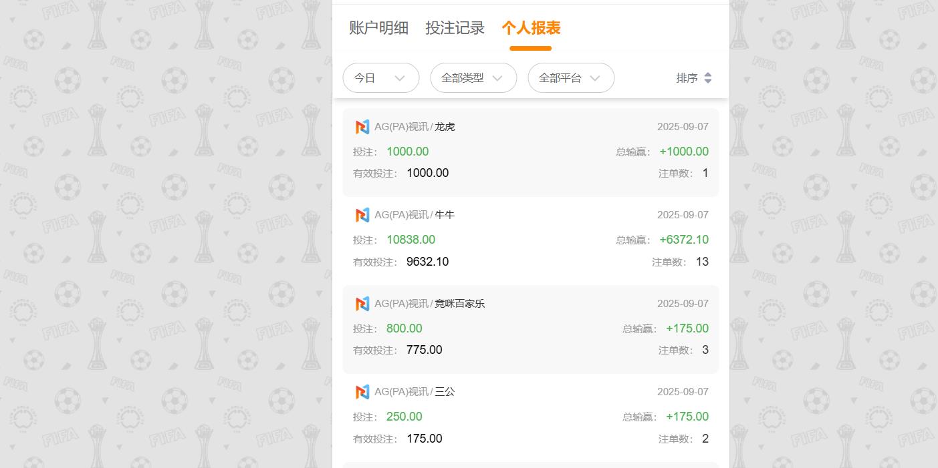938x468 pixels.
Task: Select the 个人报表 tab
Action: click(530, 28)
